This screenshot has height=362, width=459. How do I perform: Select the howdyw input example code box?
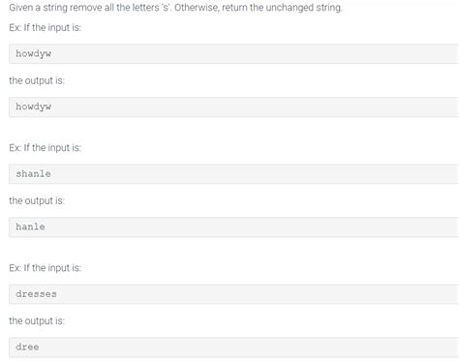pyautogui.click(x=233, y=54)
